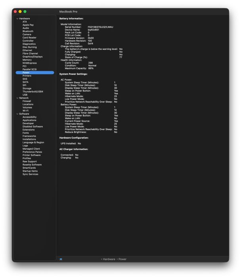Select Preference Panes entry
Screen dimensions: 241x278
click(x=32, y=152)
